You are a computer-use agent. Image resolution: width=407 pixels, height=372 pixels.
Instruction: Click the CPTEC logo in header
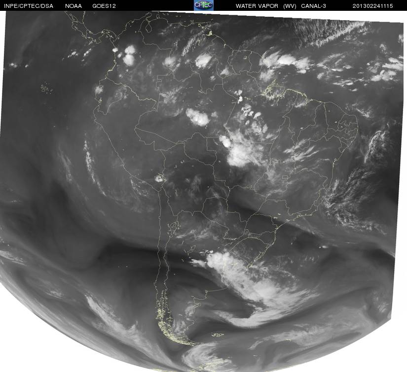204,5
